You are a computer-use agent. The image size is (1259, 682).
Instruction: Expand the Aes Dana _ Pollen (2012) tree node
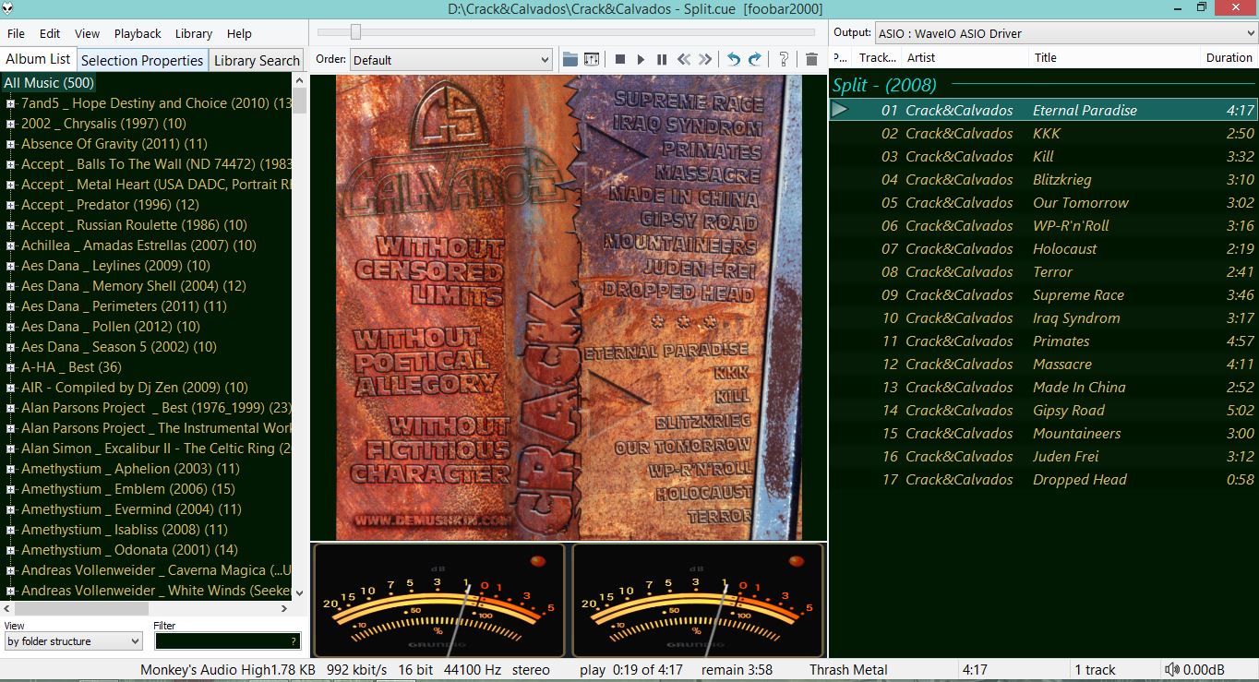[10, 327]
